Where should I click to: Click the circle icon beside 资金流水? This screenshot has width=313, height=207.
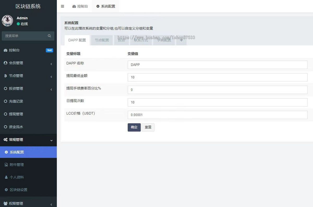5,127
